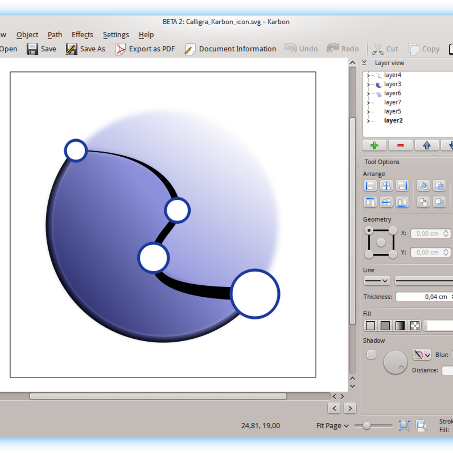This screenshot has height=453, width=453.
Task: Expand the layer4 tree row
Action: pos(368,75)
